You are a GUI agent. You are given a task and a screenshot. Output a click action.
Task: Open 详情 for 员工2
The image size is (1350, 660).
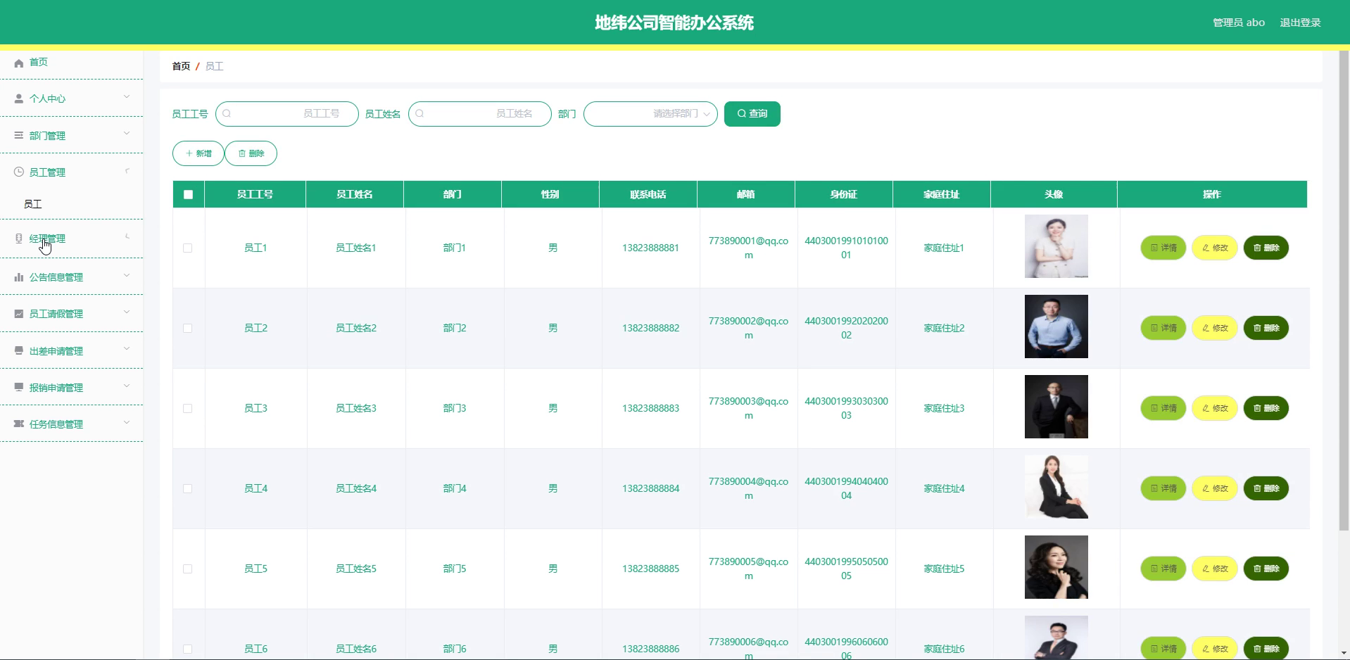[1163, 328]
